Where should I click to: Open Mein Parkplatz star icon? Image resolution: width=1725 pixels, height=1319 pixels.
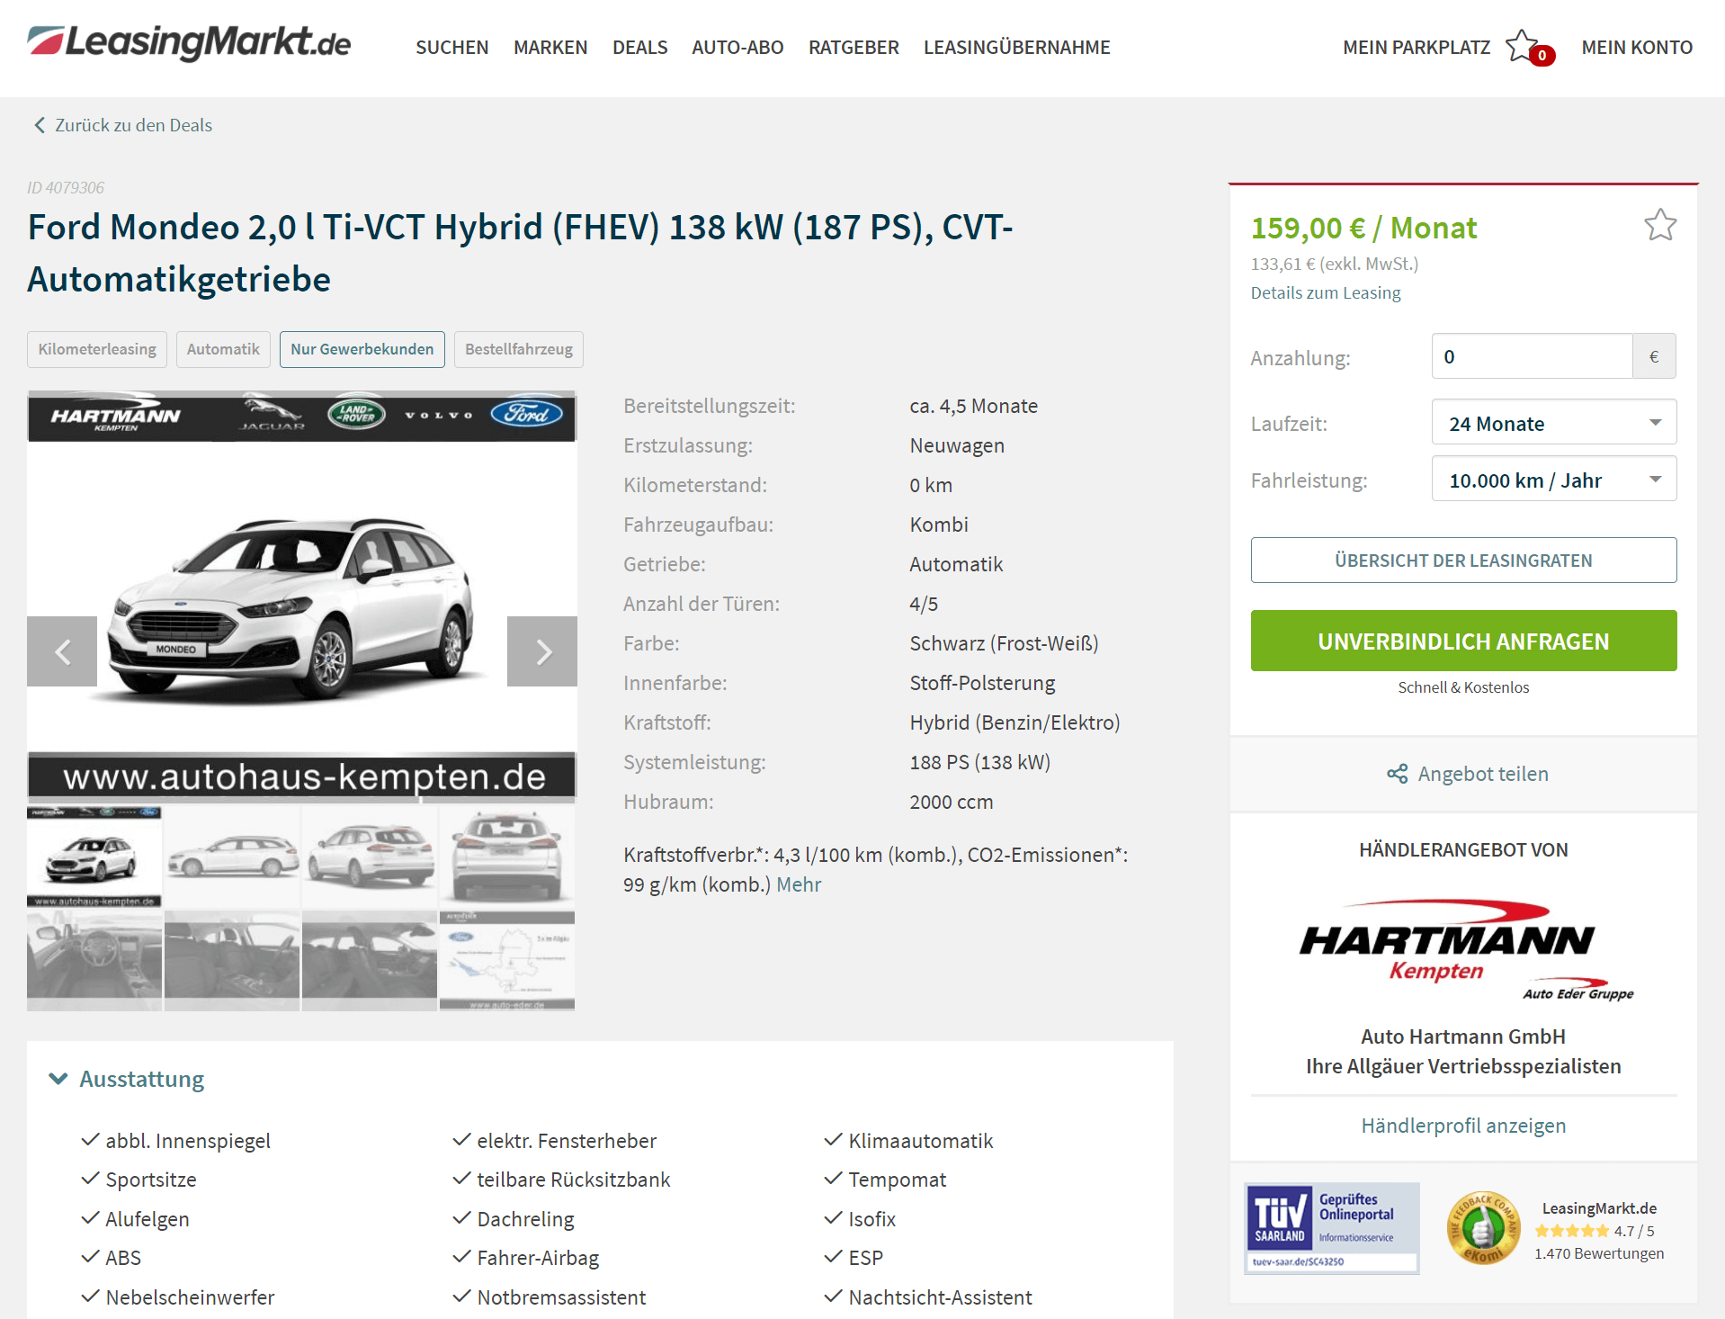click(1529, 47)
